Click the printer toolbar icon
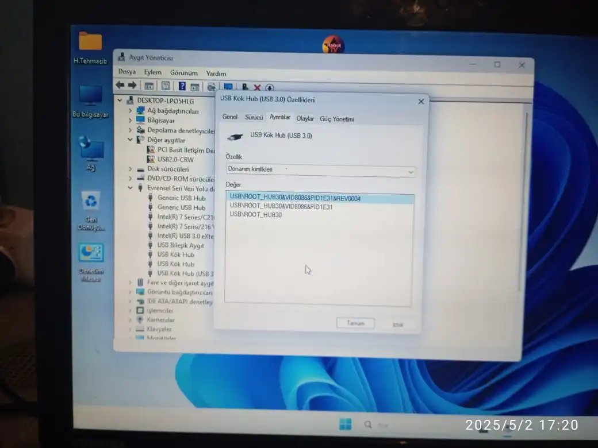The width and height of the screenshot is (598, 448). tap(211, 87)
